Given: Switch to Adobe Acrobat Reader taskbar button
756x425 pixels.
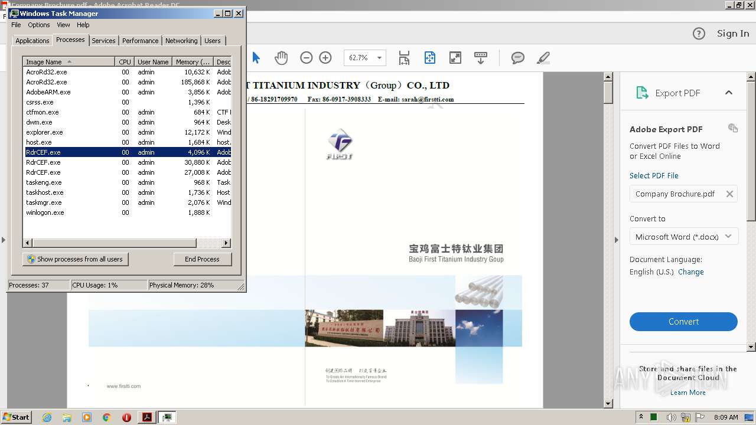Looking at the screenshot, I should click(x=146, y=417).
